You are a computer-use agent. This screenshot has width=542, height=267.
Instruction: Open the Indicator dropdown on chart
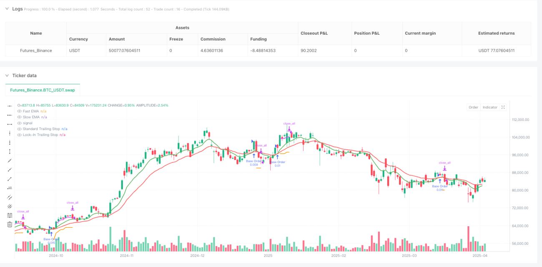pyautogui.click(x=490, y=107)
